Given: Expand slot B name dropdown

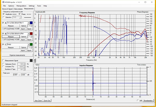Looking at the screenshot, I should click(x=28, y=34).
